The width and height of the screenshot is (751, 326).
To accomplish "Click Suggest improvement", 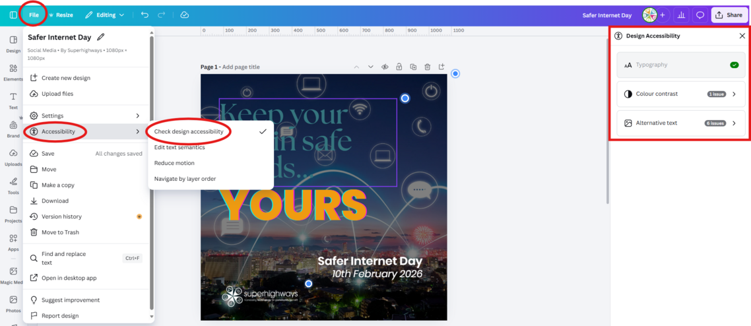I will [x=86, y=300].
